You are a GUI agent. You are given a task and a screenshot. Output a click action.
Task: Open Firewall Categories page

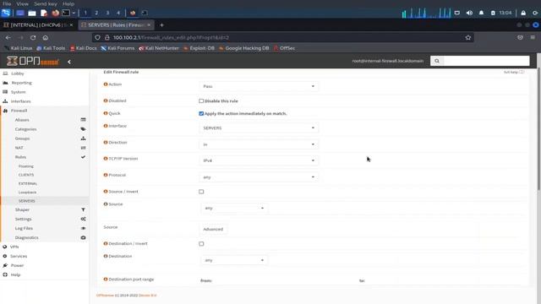(25, 129)
